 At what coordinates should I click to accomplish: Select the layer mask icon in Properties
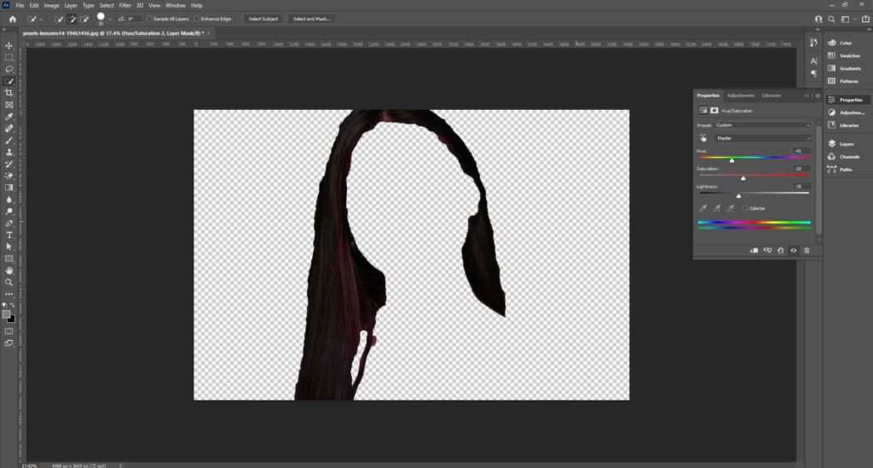point(714,110)
